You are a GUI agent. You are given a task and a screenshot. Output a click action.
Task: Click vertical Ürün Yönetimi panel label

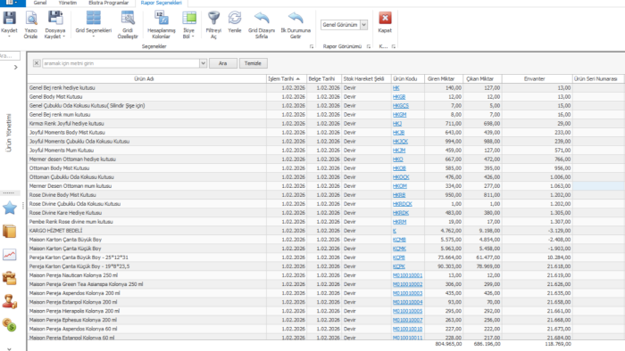9,133
